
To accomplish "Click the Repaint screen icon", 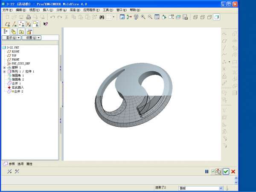I will (x=122, y=17).
